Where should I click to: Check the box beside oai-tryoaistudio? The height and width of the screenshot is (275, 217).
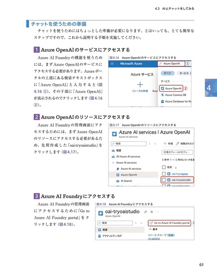click(164, 180)
